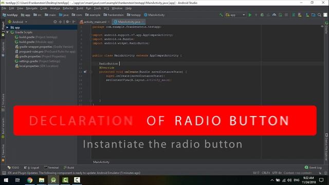Open the Help menu

click(129, 8)
